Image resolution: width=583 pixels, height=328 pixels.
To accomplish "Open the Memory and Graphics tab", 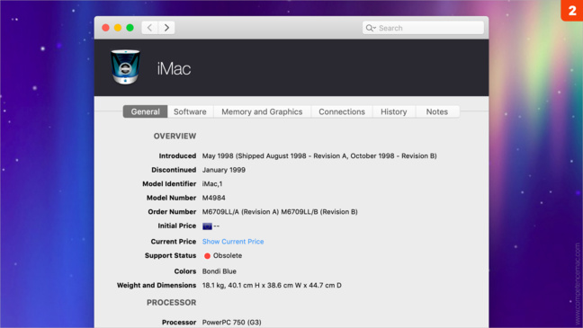I will click(x=262, y=111).
